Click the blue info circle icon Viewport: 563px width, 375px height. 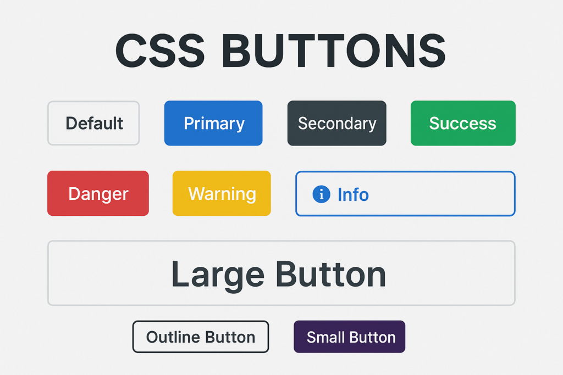(x=321, y=194)
